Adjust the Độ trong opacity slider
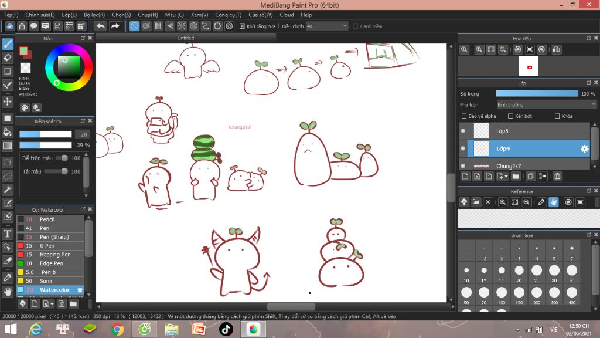The width and height of the screenshot is (600, 338). pyautogui.click(x=537, y=93)
